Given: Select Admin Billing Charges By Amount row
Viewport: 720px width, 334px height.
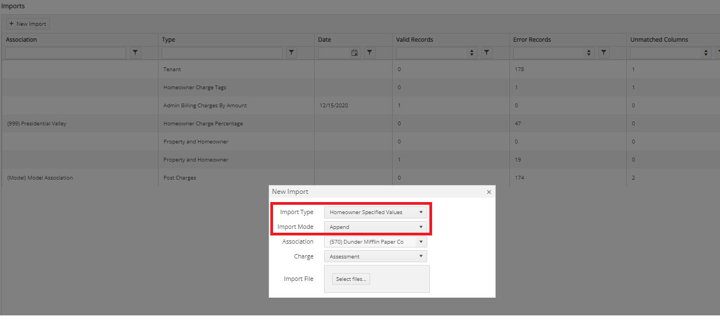Looking at the screenshot, I should pyautogui.click(x=360, y=106).
